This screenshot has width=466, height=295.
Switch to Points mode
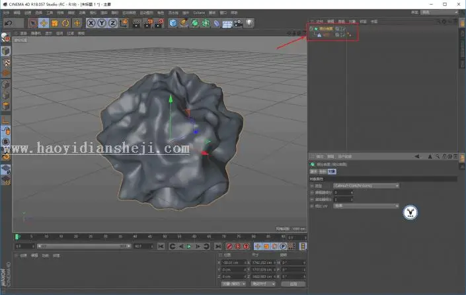tap(6, 84)
